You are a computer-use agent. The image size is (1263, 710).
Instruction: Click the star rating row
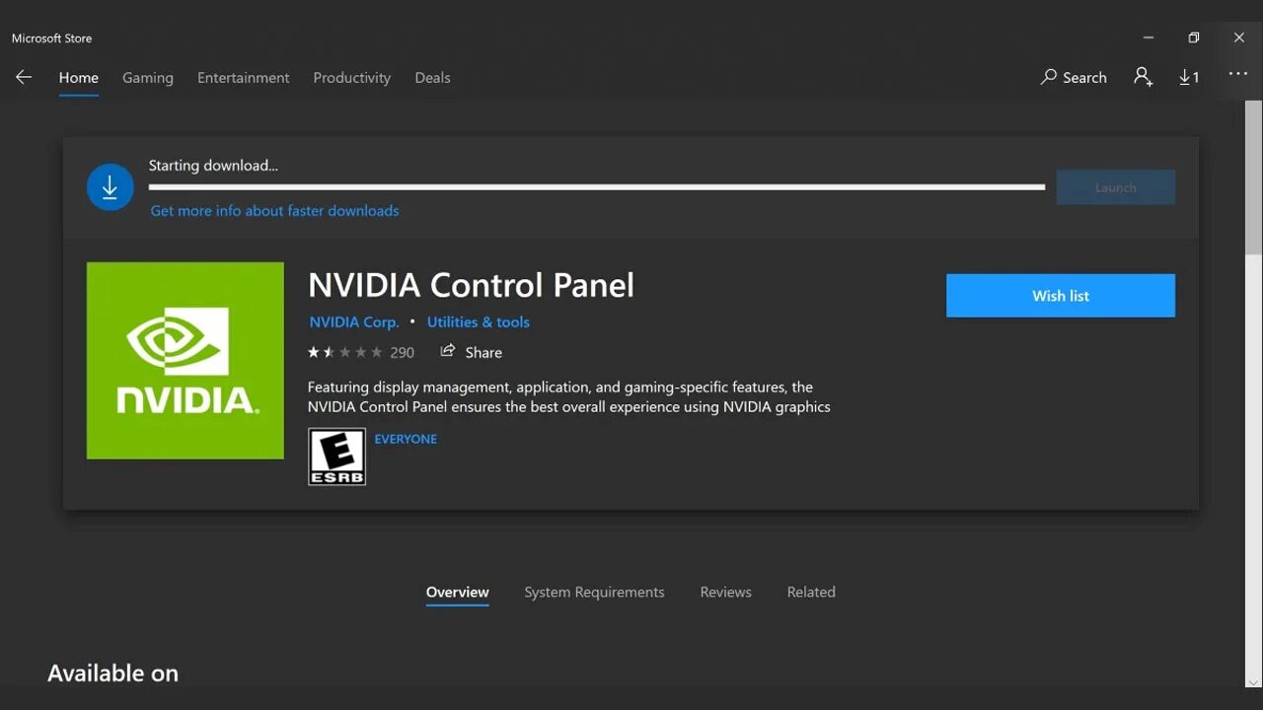(345, 352)
